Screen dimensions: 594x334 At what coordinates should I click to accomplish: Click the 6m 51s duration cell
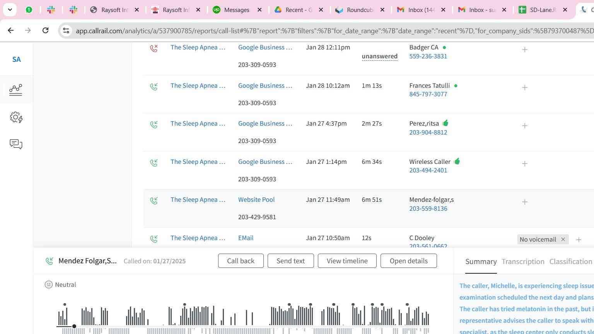tap(372, 200)
